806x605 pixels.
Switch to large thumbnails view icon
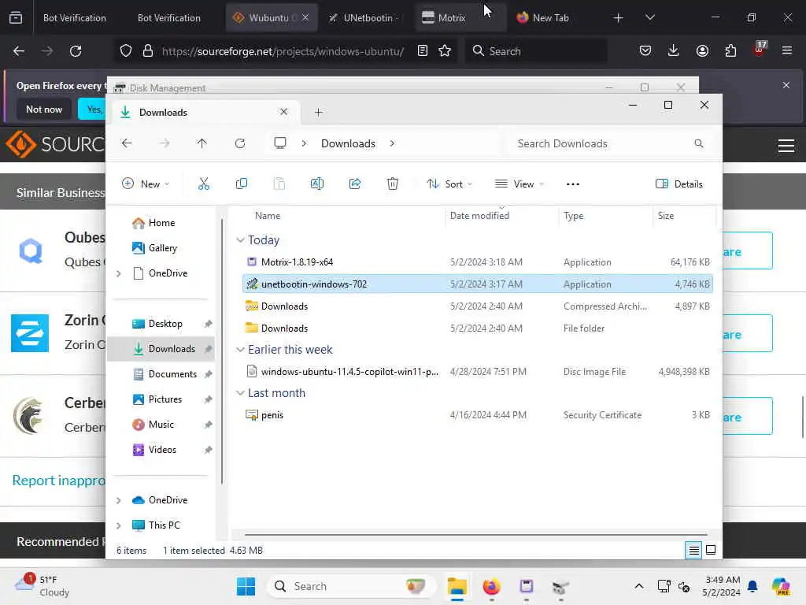711,550
